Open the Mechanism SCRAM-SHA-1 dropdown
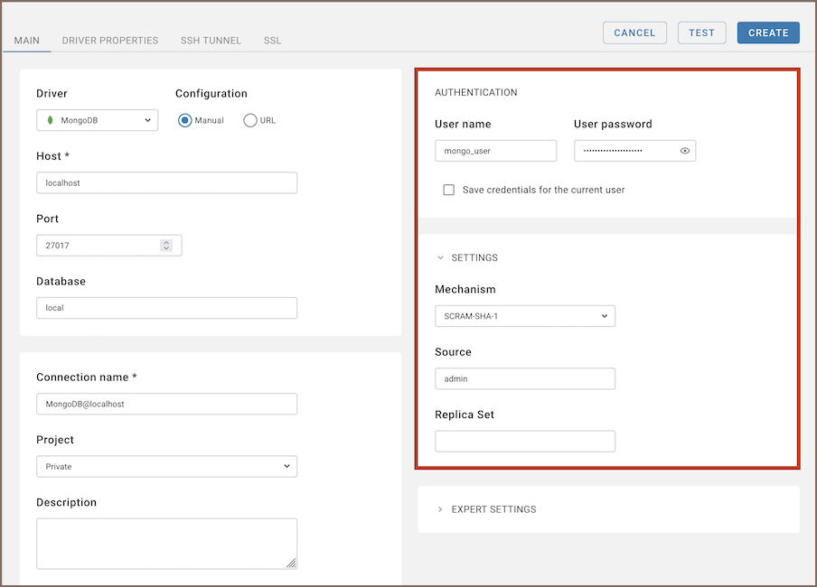 pos(524,316)
